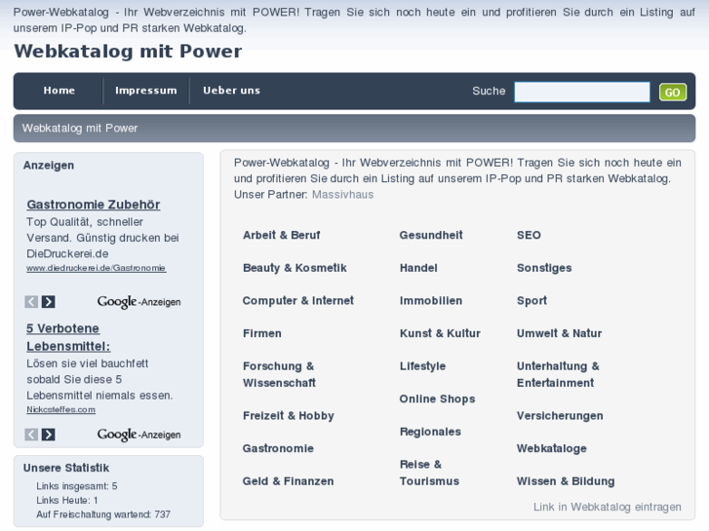This screenshot has width=709, height=531.
Task: Open the Gastronomie category
Action: [x=278, y=449]
